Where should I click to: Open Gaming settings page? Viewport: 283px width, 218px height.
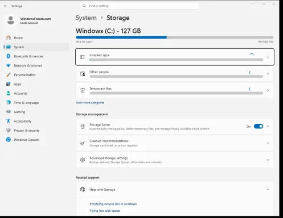pos(36,112)
